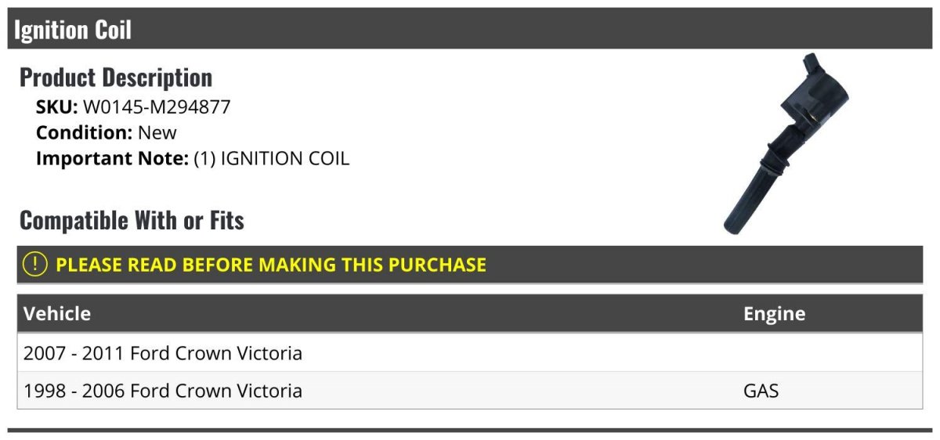Viewport: 940px width, 440px height.
Task: Click the empty engine cell for 2007 - 2011
Action: click(830, 353)
